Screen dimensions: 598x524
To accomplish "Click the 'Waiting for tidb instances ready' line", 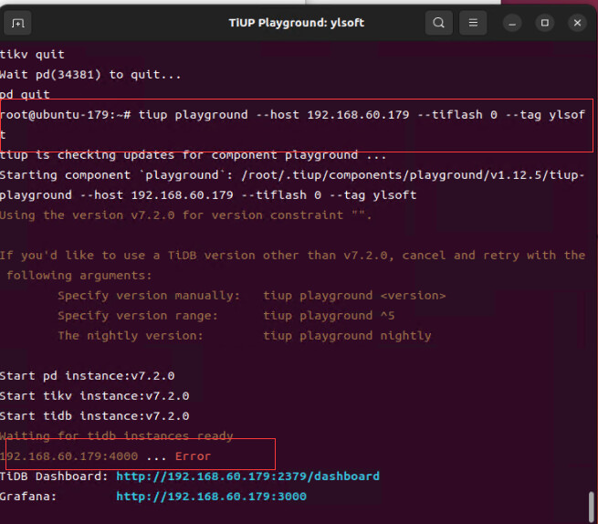I will 116,435.
